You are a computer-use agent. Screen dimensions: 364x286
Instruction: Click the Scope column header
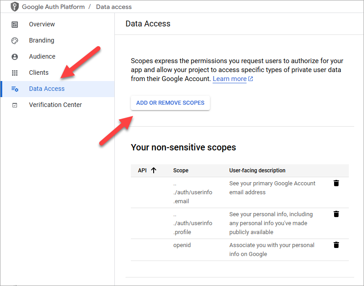[180, 171]
